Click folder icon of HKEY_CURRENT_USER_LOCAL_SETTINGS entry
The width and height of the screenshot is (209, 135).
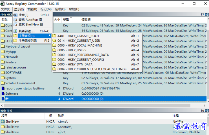click(x=54, y=69)
